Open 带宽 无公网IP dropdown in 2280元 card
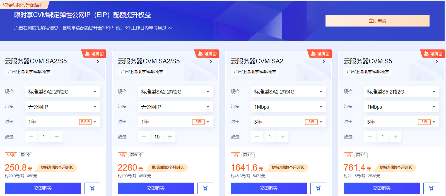 [x=175, y=107]
